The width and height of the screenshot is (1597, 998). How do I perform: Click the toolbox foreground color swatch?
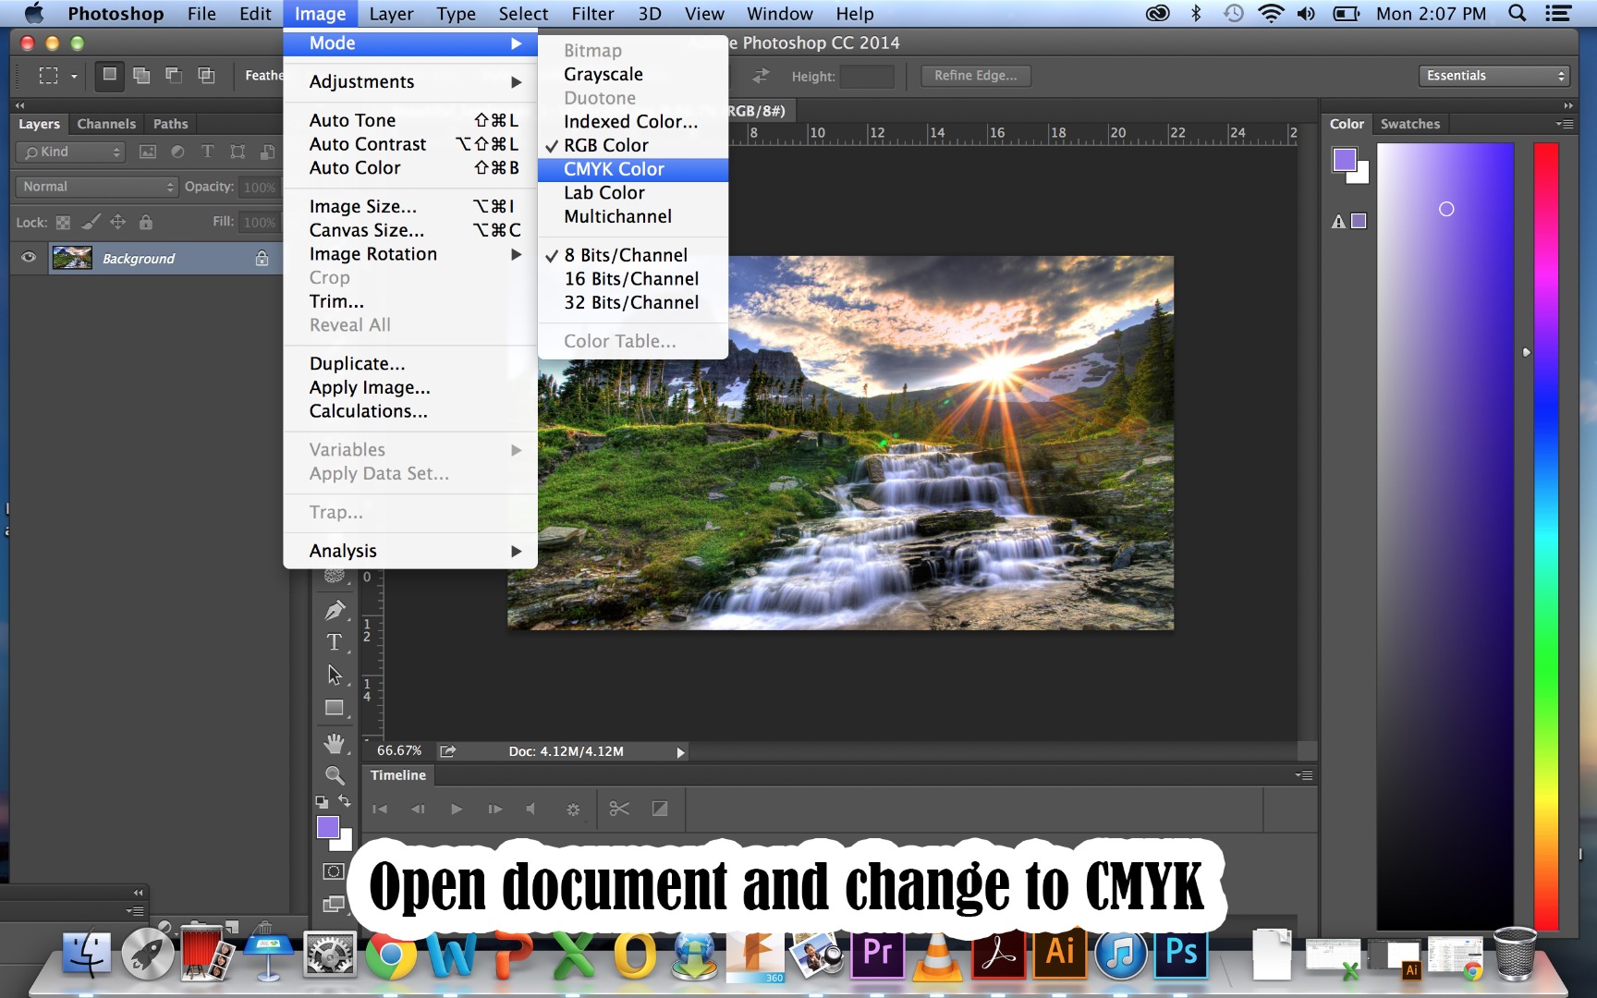(x=327, y=827)
